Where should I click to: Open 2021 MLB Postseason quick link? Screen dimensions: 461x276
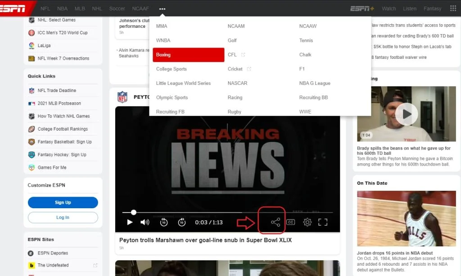click(x=59, y=103)
